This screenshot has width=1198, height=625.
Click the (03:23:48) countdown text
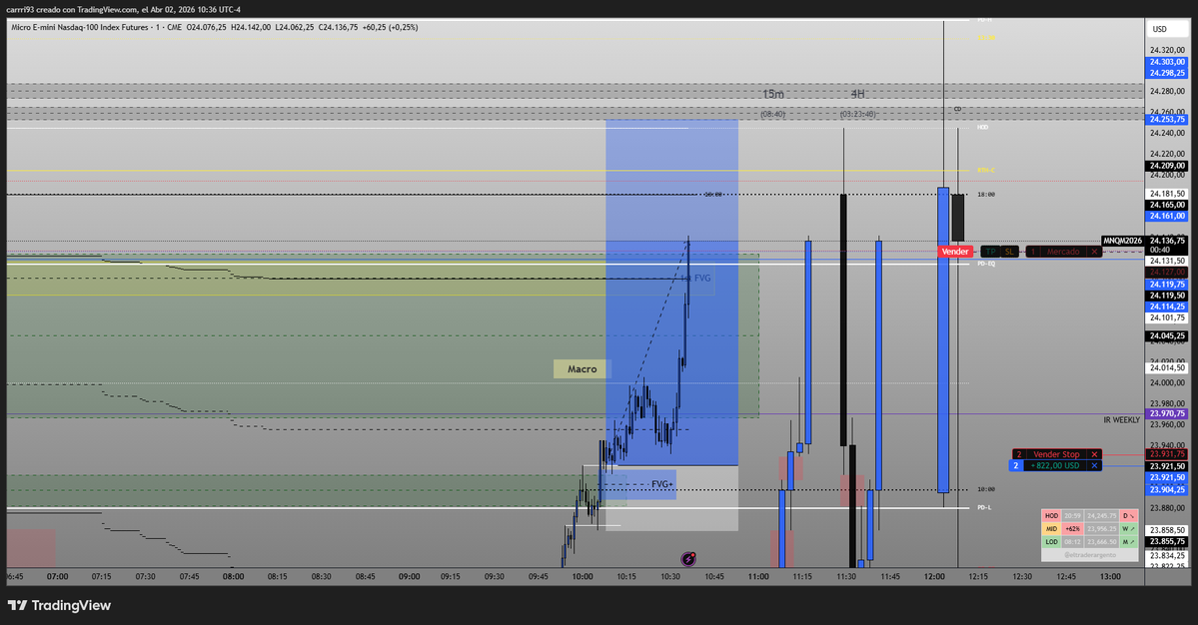click(x=857, y=114)
